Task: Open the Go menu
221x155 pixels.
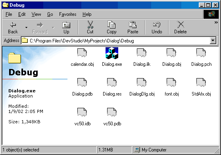Action: coord(50,14)
